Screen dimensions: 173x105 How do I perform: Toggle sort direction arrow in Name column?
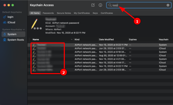[x=72, y=39]
